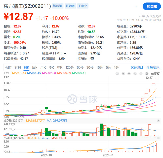Open the three-dot more options menu

[x=135, y=6]
